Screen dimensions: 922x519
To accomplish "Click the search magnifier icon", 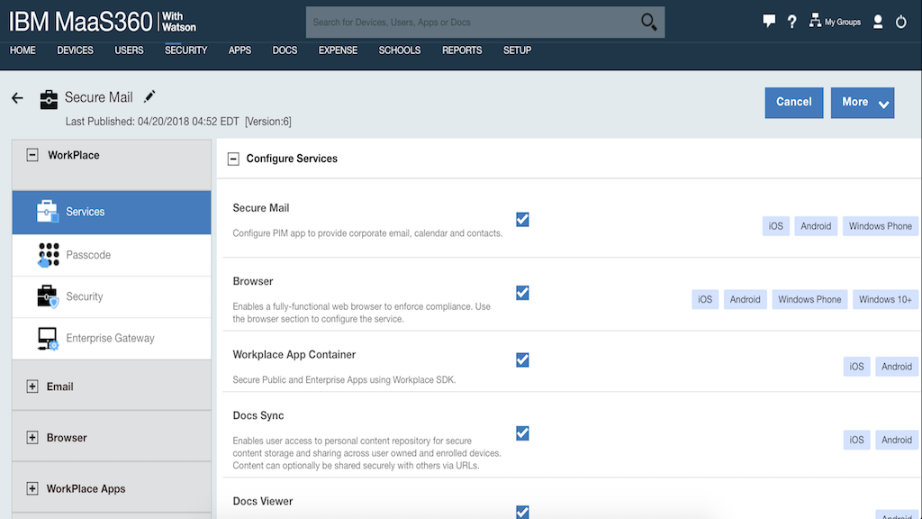I will click(648, 23).
